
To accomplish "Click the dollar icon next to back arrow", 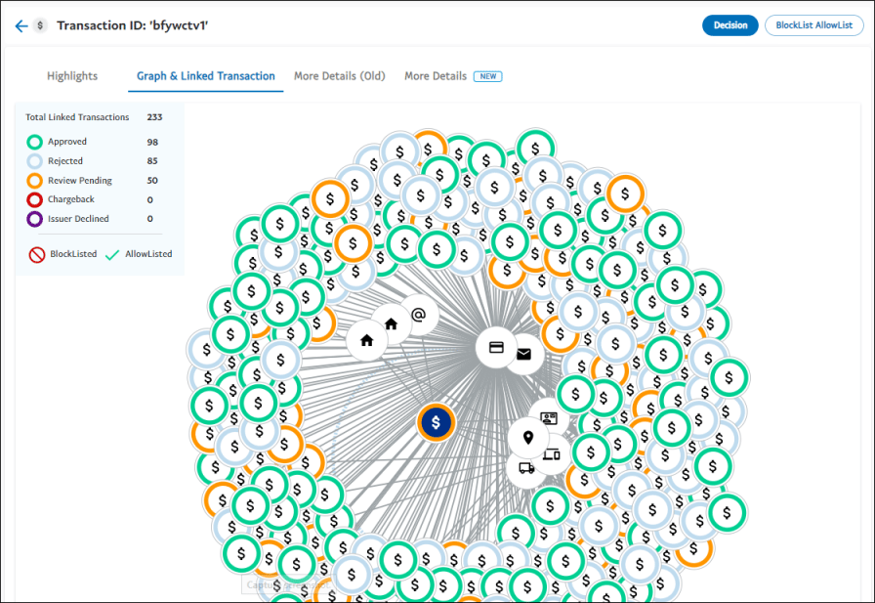I will point(41,26).
